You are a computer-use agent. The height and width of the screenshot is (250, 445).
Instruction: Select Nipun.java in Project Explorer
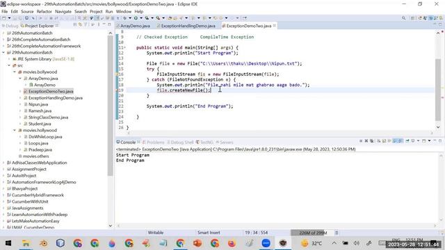[x=35, y=104]
